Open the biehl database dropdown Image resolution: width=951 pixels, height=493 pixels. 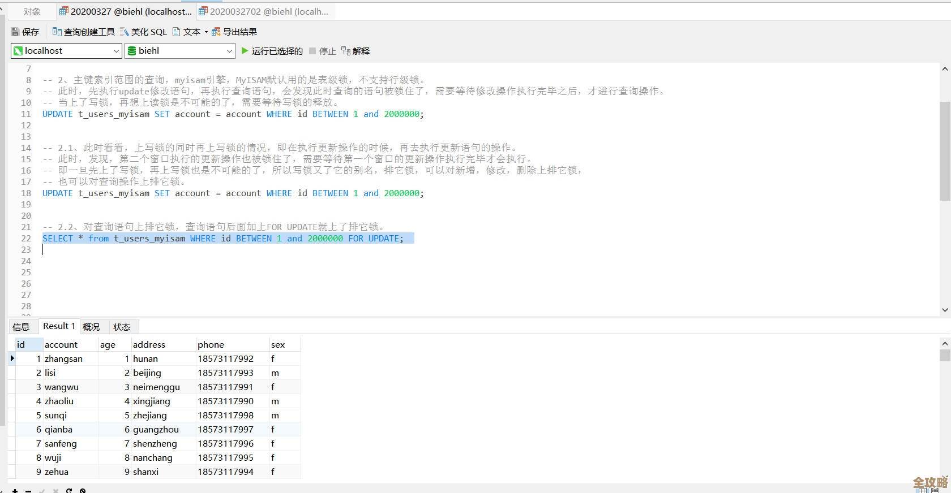coord(229,51)
